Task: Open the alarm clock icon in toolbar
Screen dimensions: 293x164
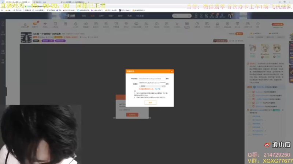Action: click(x=116, y=24)
